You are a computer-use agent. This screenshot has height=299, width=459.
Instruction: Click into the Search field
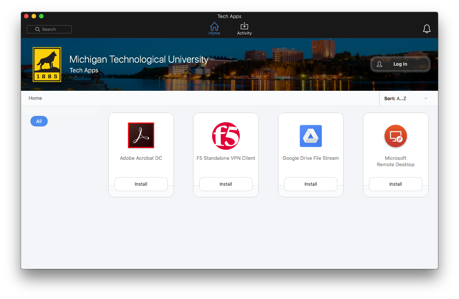49,29
